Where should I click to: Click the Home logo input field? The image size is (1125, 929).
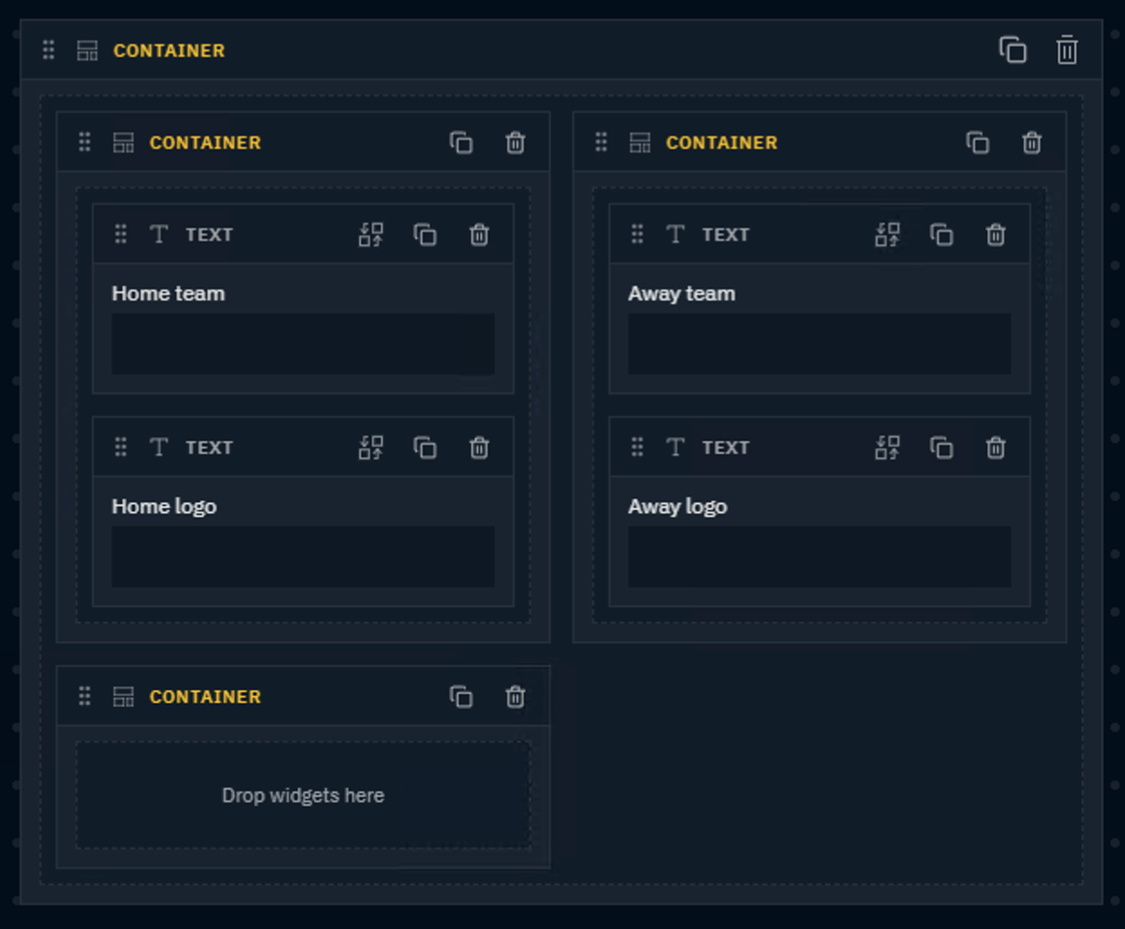click(x=303, y=557)
